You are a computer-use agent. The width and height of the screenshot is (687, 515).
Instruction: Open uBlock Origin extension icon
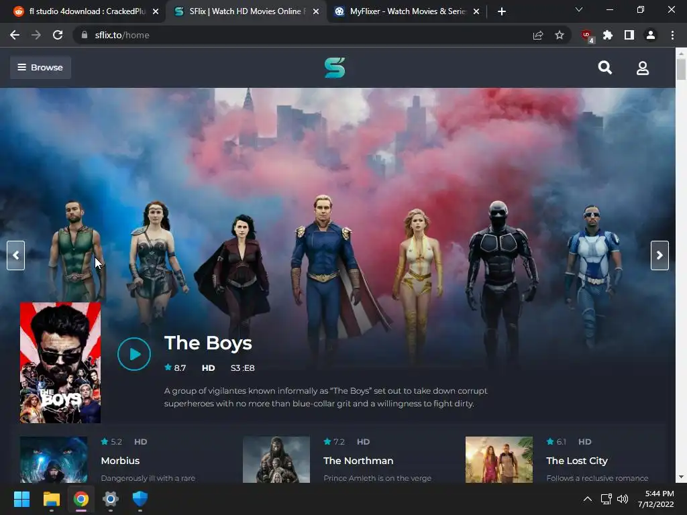click(587, 36)
